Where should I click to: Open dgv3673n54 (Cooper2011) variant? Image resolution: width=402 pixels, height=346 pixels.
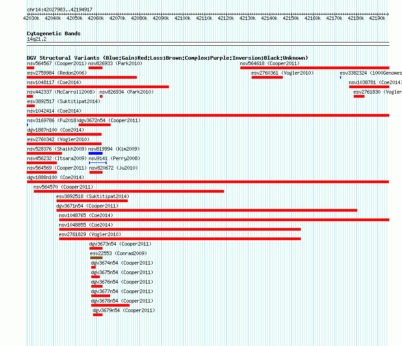(x=120, y=244)
